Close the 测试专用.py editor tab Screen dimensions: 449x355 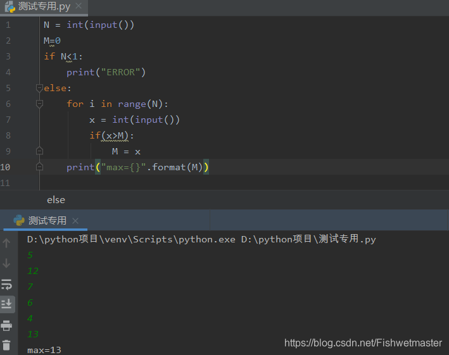(79, 6)
